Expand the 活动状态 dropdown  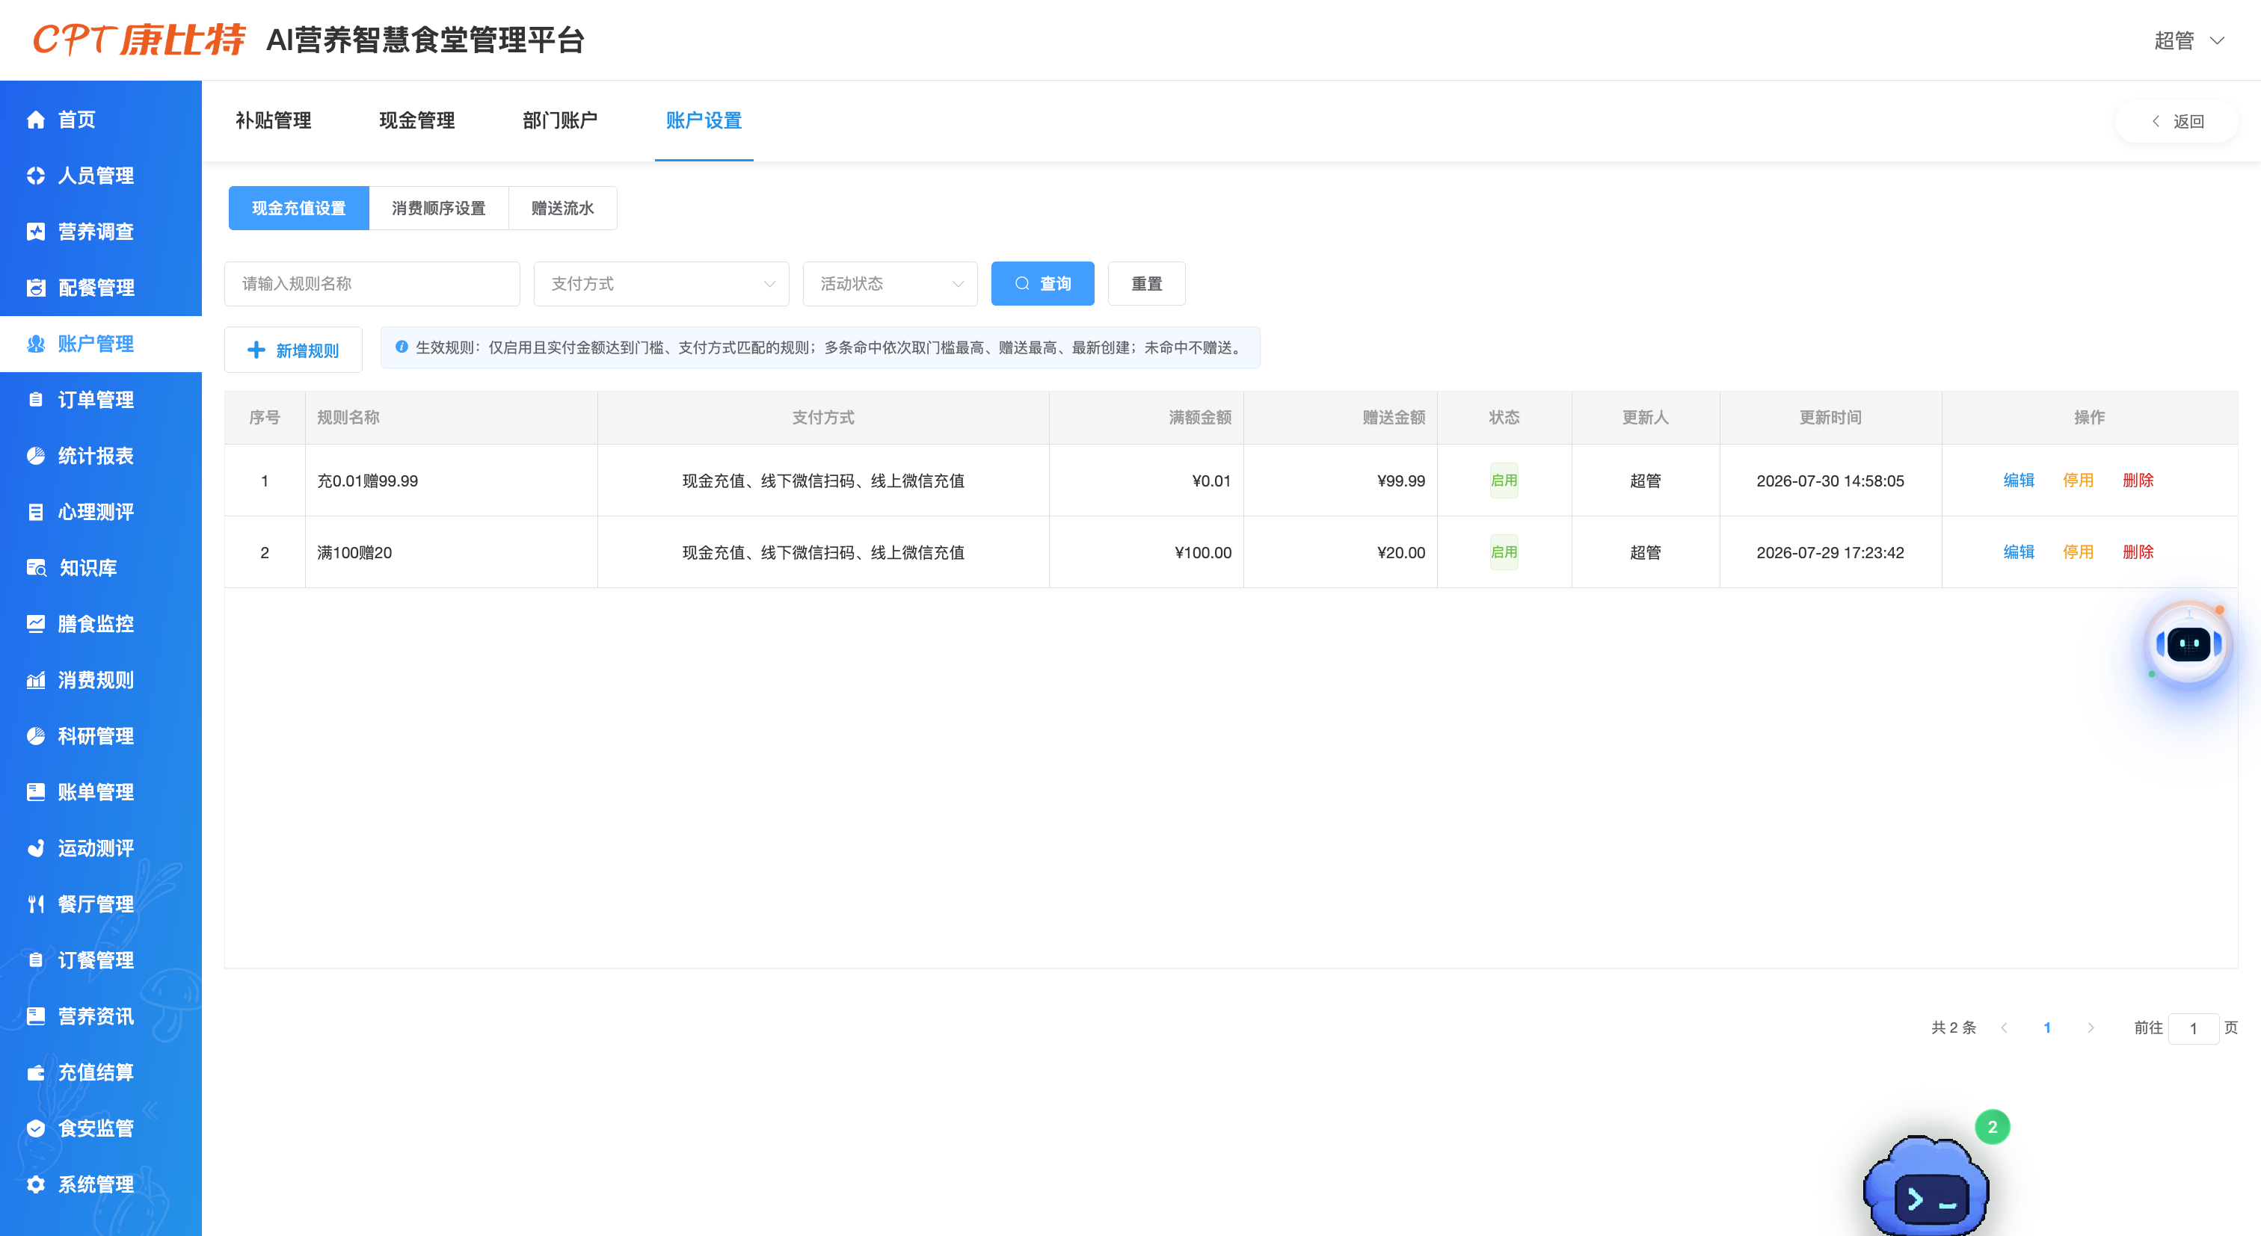click(x=890, y=283)
